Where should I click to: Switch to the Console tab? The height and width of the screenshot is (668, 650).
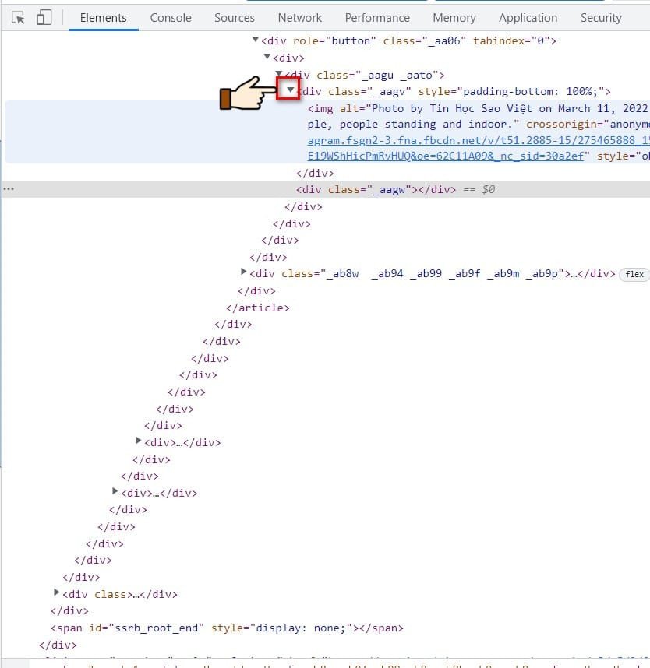[171, 17]
